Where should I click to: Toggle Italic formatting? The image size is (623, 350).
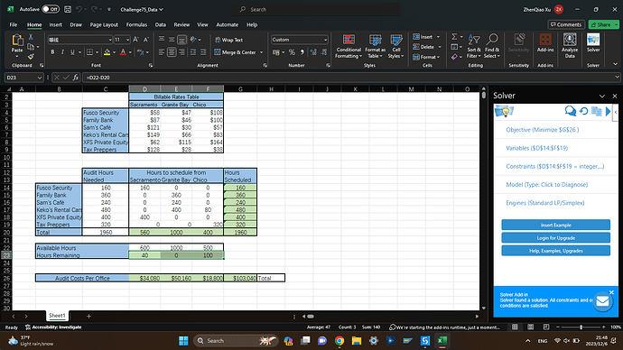[62, 52]
